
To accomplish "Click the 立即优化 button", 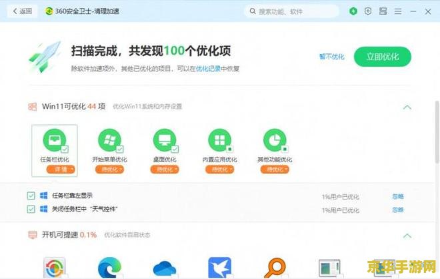I will [383, 57].
